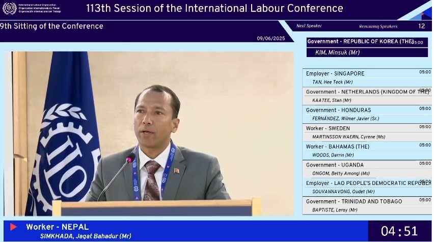
Task: Click '9th Sitting of the Conference' text
Action: tap(51, 26)
